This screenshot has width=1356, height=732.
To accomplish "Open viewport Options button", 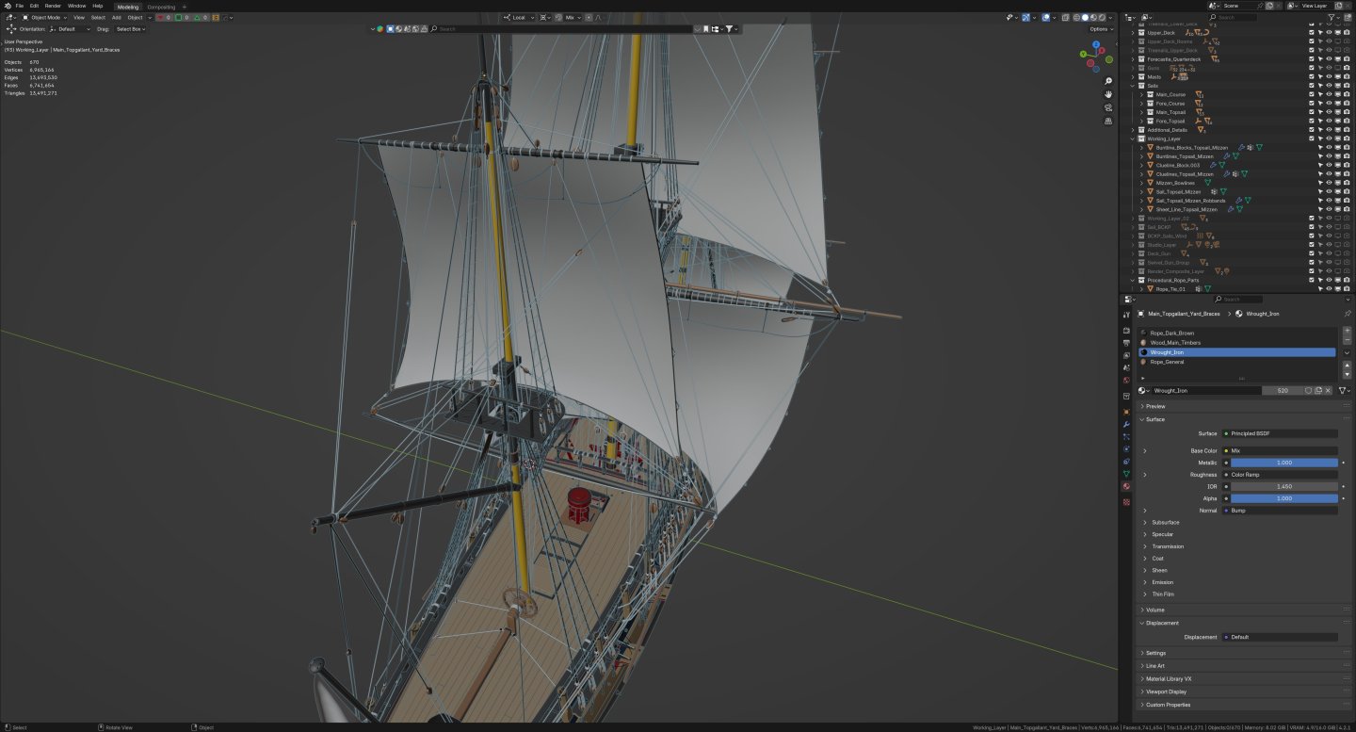I will (x=1100, y=29).
